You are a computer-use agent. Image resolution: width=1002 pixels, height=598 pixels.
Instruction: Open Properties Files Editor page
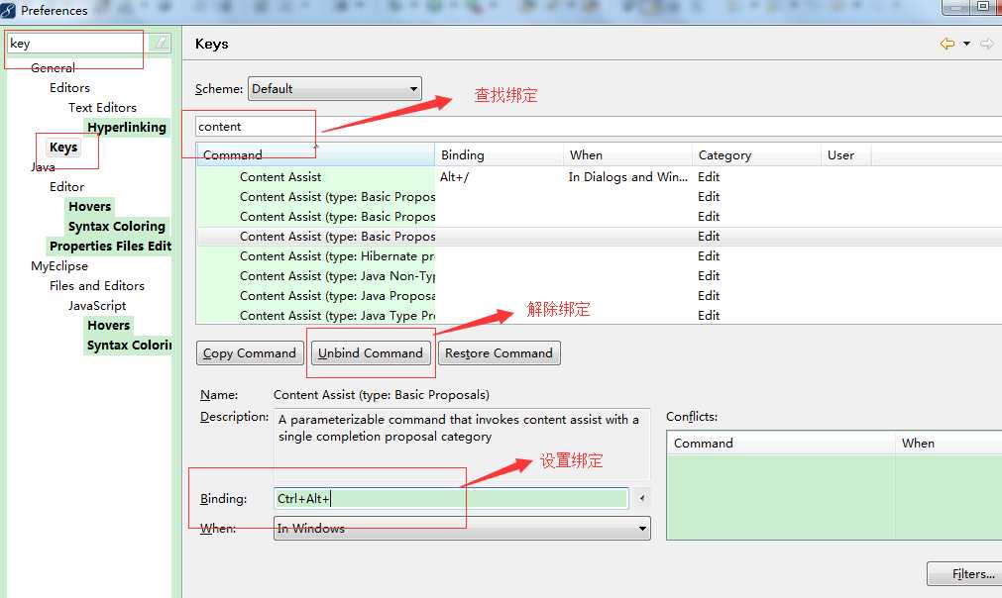110,246
